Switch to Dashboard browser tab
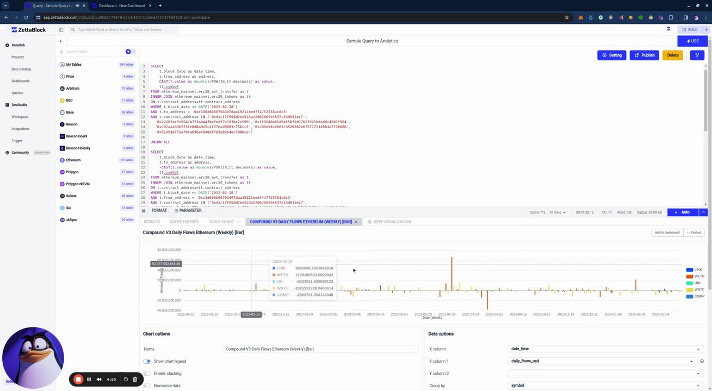 tap(122, 5)
